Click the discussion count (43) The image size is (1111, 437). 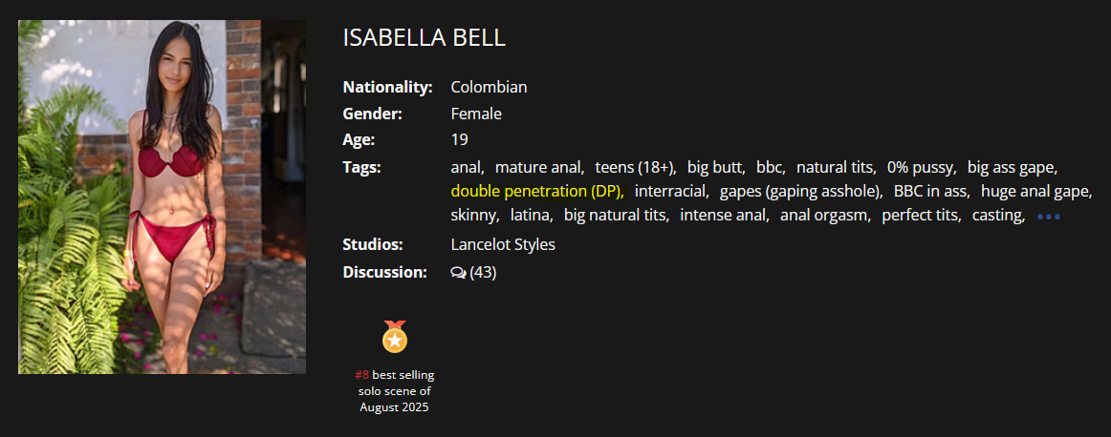point(483,273)
